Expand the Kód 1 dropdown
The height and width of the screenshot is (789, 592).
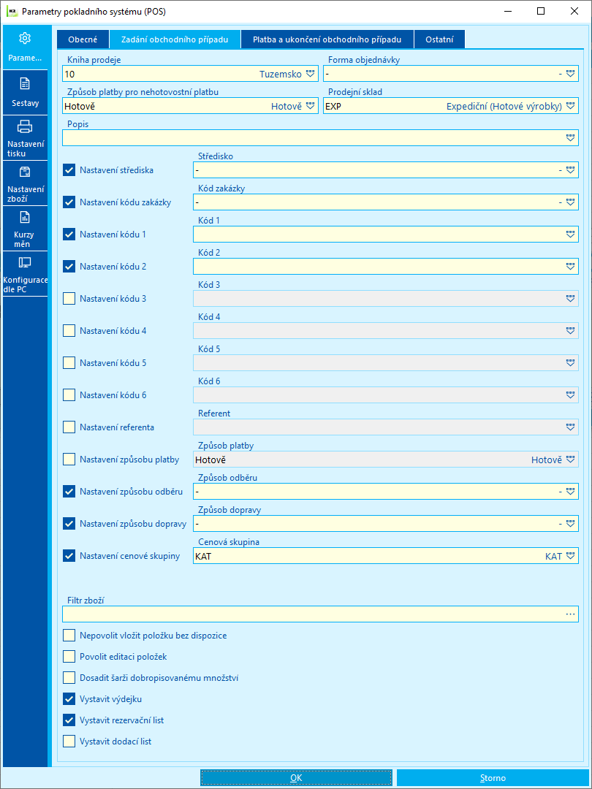tap(570, 235)
